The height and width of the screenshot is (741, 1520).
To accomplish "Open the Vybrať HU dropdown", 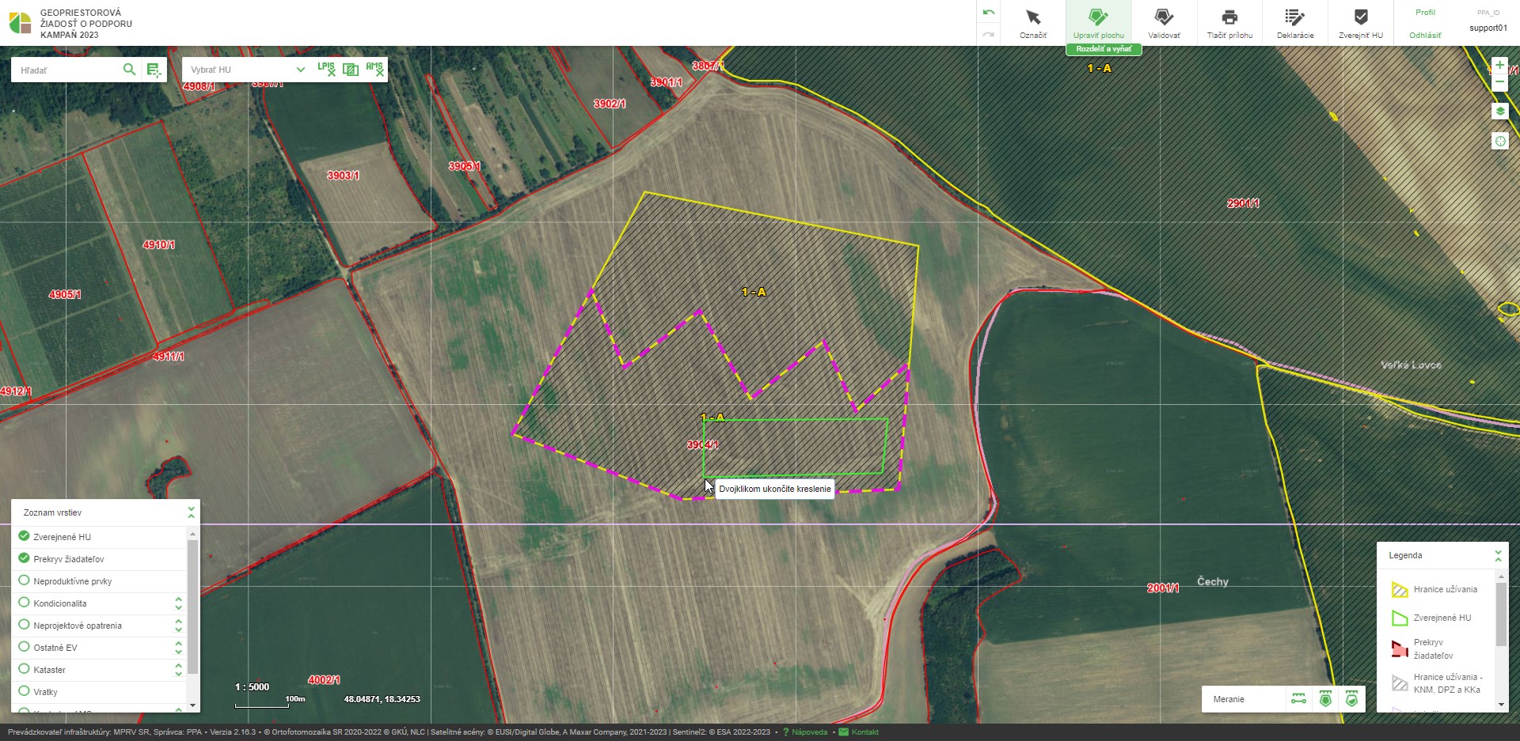I will [x=247, y=70].
